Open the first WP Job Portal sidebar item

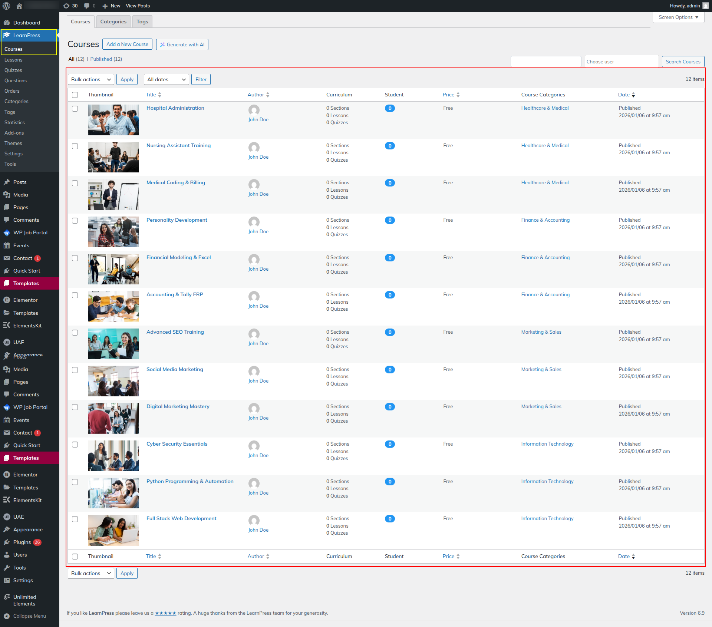pos(30,232)
